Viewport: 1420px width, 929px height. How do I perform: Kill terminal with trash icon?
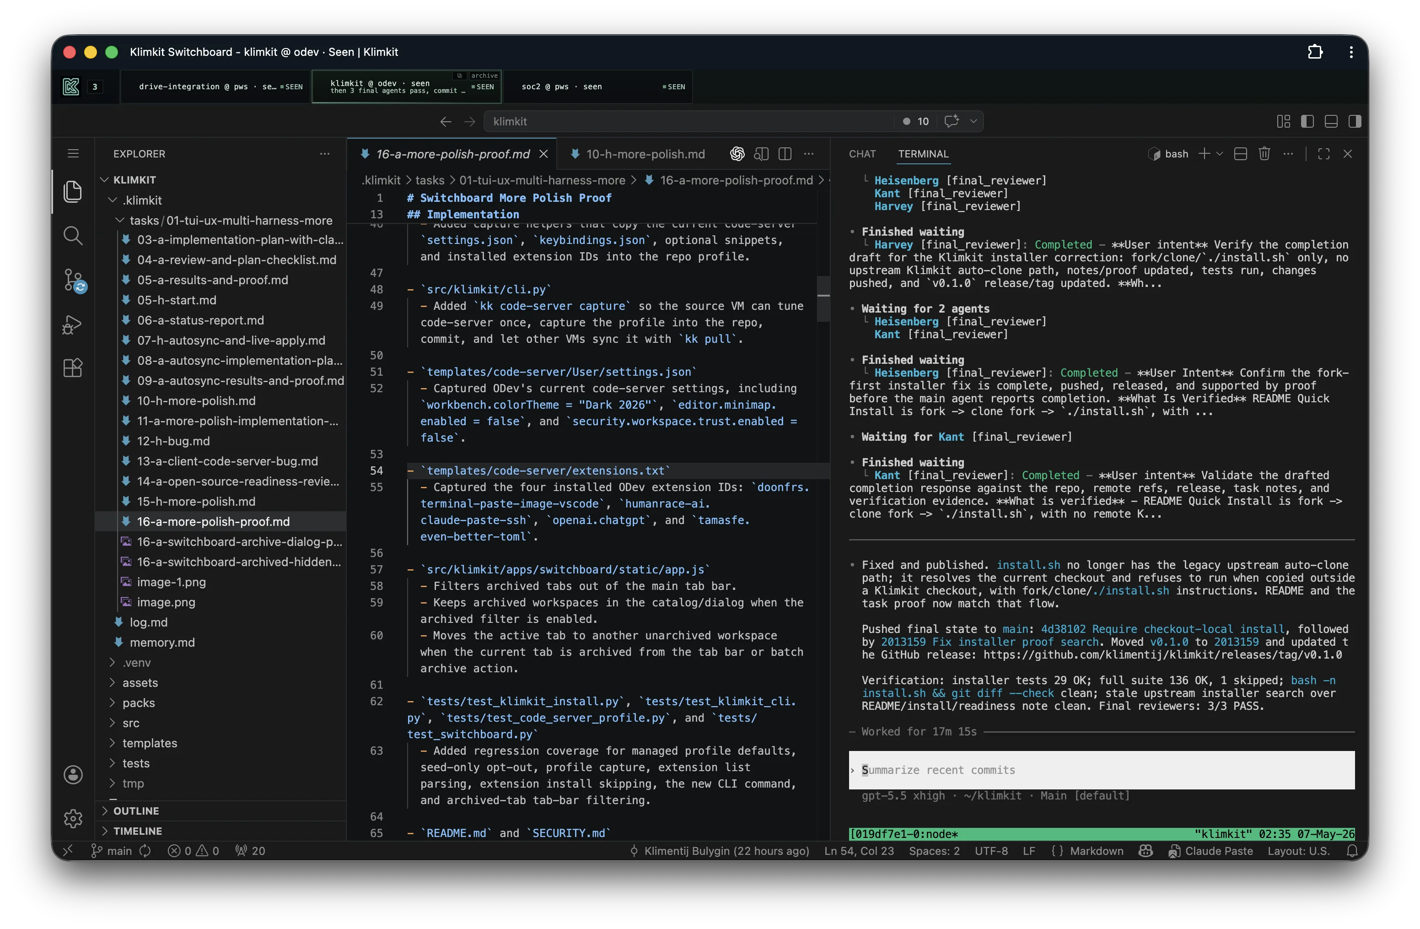tap(1264, 154)
